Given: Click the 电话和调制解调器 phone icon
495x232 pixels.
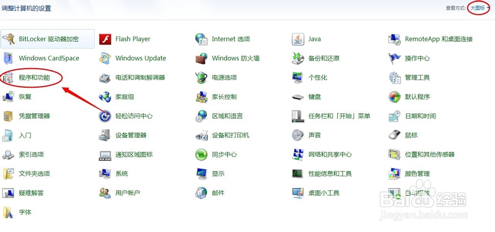Looking at the screenshot, I should point(105,78).
